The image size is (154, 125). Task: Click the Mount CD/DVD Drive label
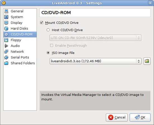pyautogui.click(x=62, y=23)
